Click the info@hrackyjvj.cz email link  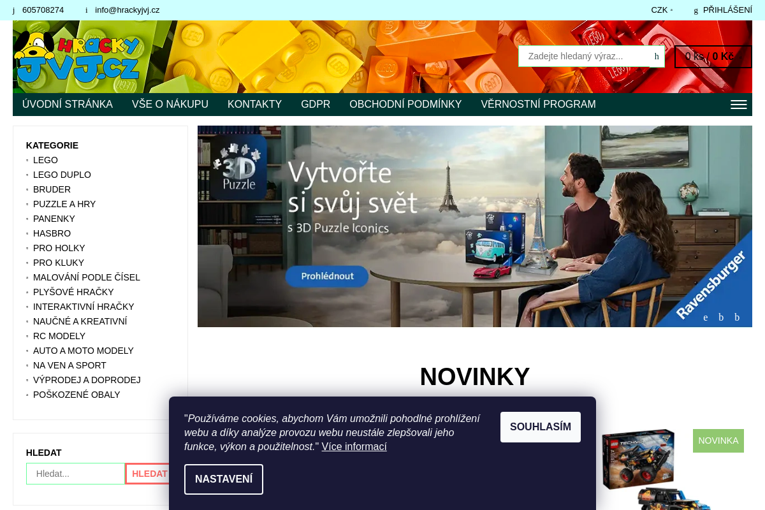click(x=127, y=10)
